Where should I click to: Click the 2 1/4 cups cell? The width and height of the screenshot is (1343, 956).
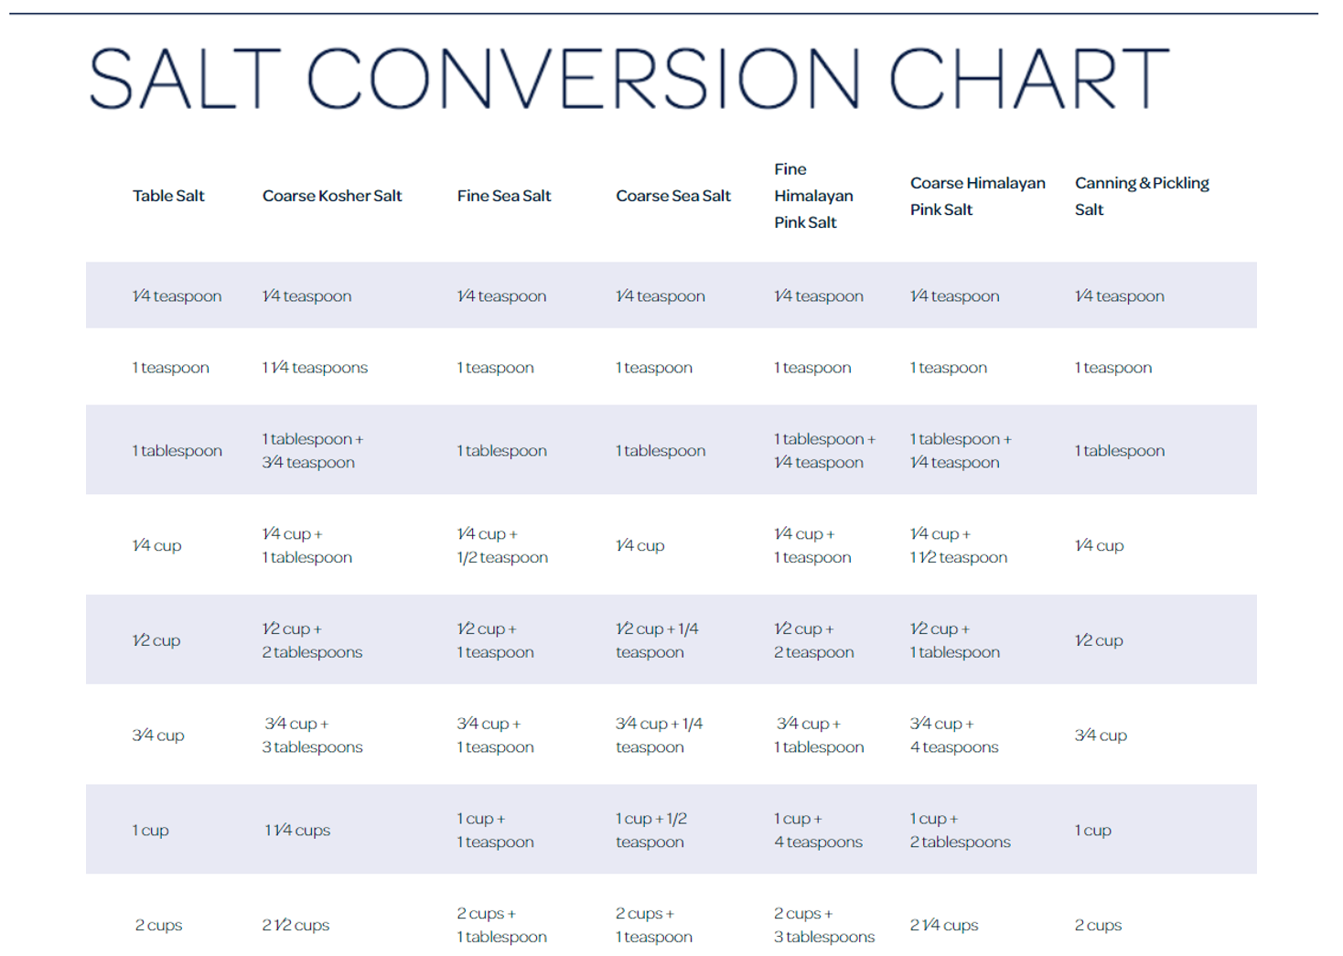(x=944, y=926)
